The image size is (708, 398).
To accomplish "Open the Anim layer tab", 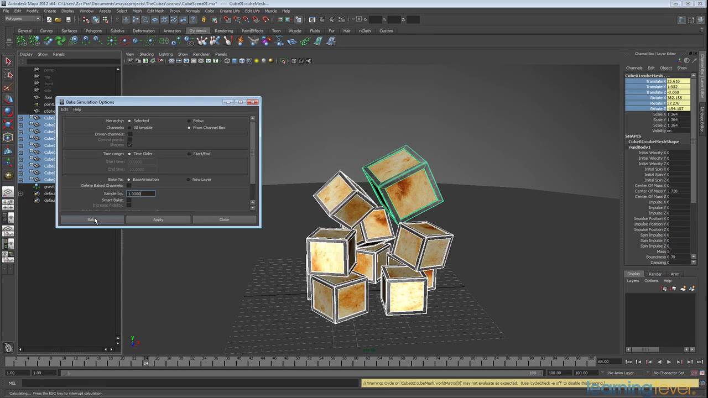I will point(675,274).
